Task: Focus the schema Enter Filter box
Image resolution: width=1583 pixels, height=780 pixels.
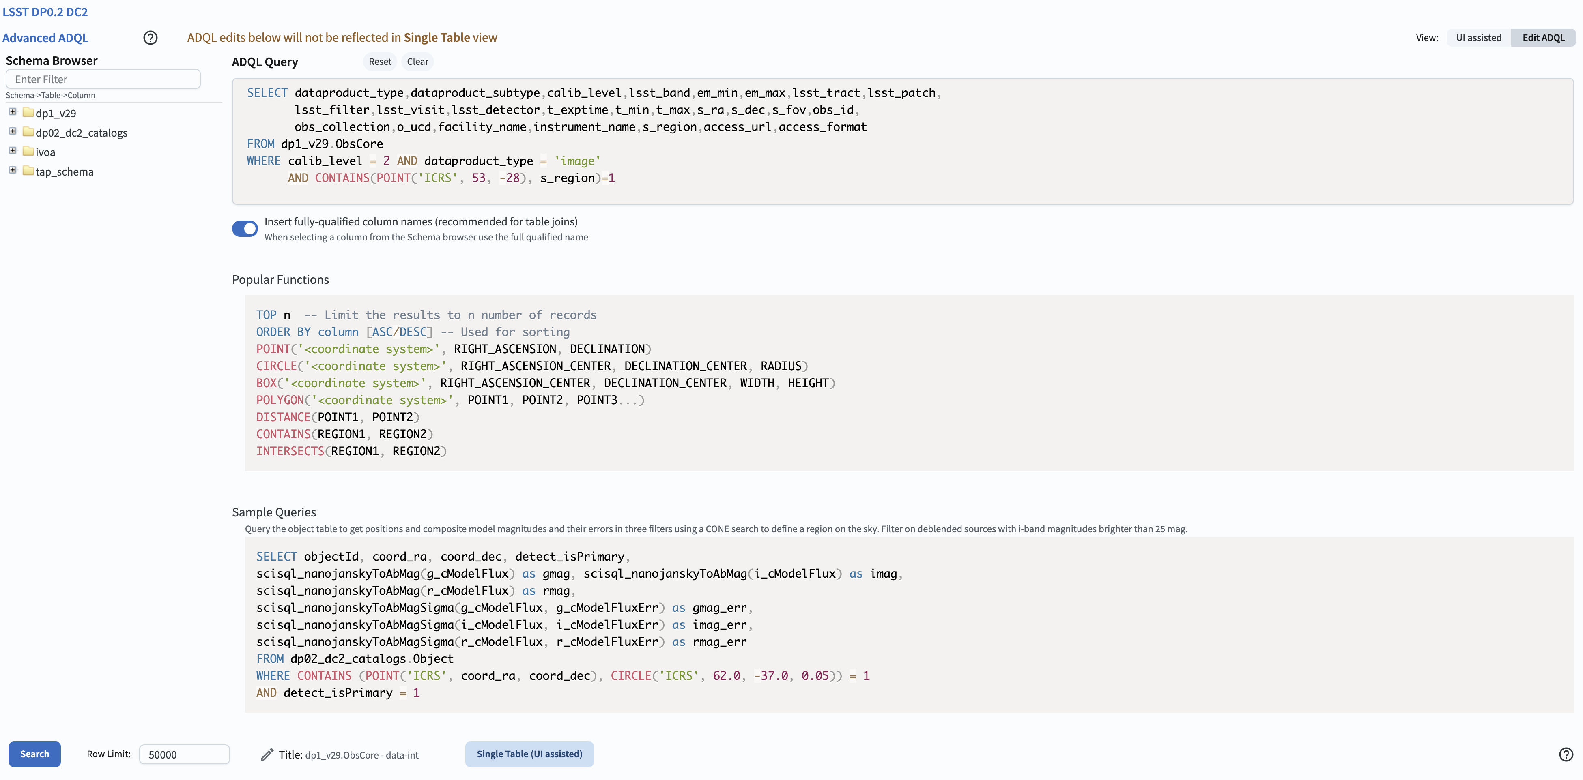Action: (103, 79)
